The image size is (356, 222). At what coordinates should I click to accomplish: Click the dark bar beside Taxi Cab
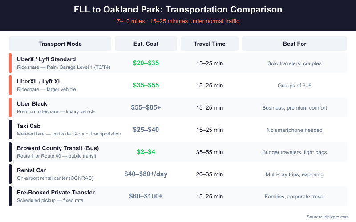click(10, 130)
